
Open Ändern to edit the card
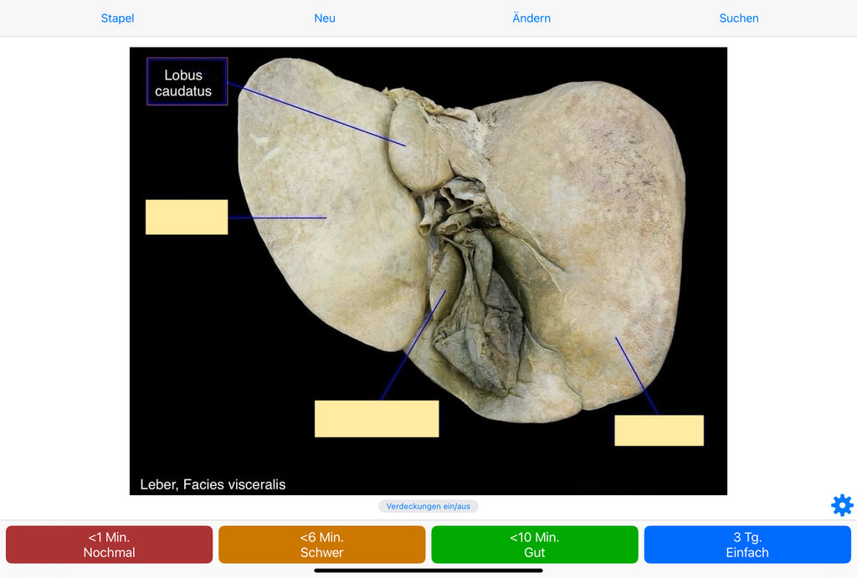point(531,18)
